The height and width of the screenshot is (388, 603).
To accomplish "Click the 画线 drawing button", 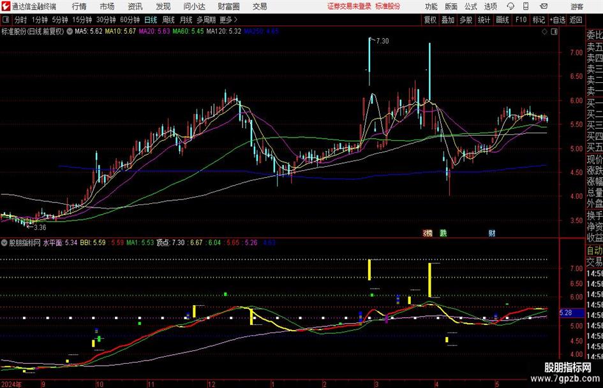I will point(502,20).
